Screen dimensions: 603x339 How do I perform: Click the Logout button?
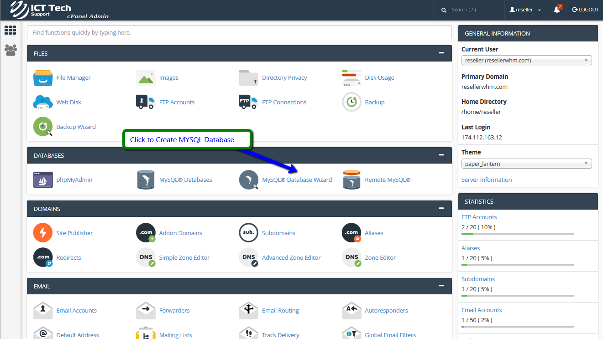click(585, 10)
